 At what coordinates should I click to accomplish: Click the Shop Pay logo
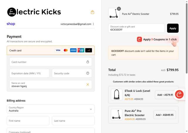coord(11,24)
